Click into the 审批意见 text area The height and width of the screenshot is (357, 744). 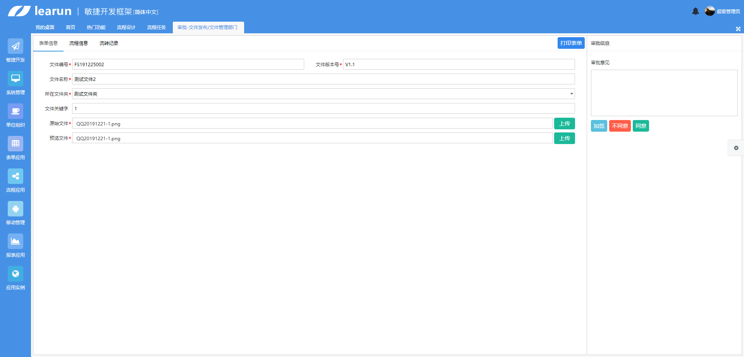click(x=664, y=93)
